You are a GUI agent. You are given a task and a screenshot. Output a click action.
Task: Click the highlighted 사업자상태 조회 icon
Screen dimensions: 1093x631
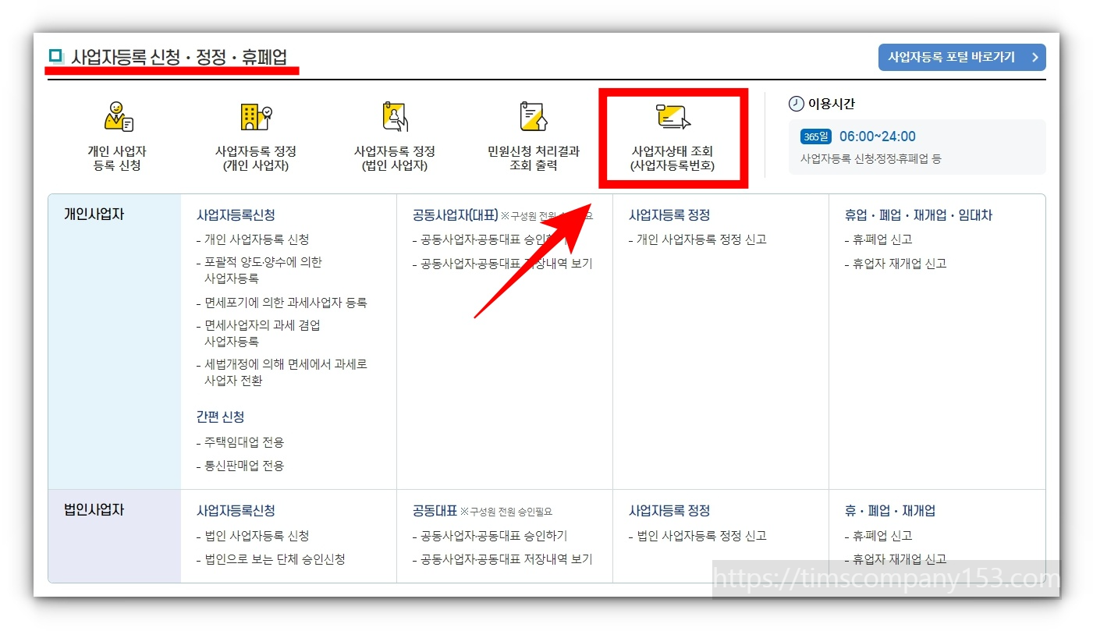click(x=672, y=118)
